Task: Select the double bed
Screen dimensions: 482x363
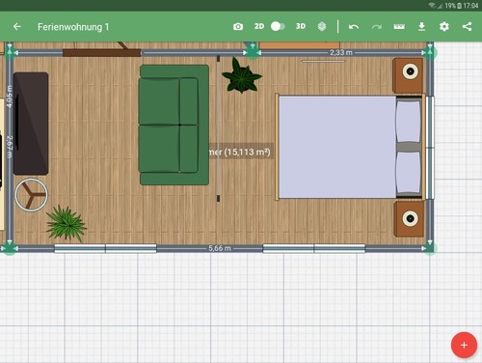Action: coord(350,147)
